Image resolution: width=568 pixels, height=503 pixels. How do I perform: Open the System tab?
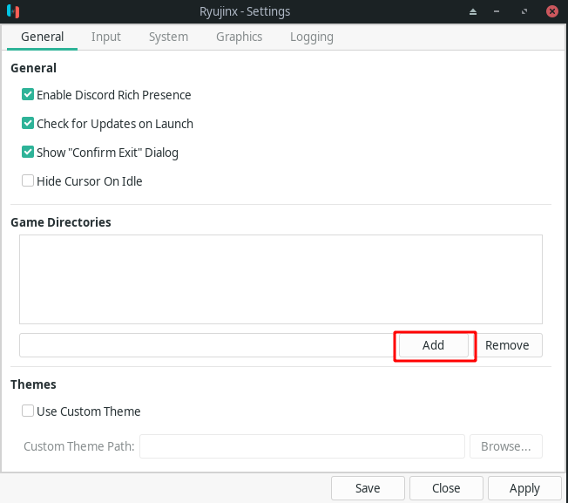168,37
